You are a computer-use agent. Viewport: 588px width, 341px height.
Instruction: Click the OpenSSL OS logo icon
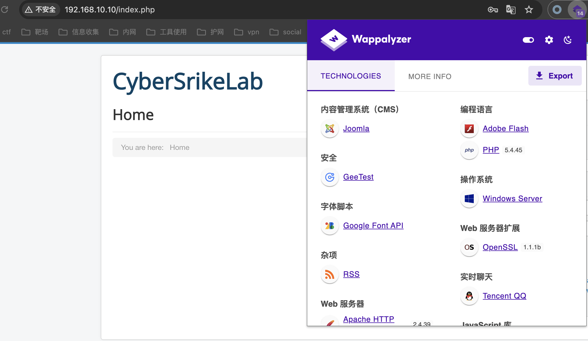coord(469,247)
